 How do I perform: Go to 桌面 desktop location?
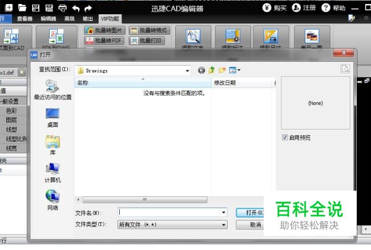(x=53, y=118)
